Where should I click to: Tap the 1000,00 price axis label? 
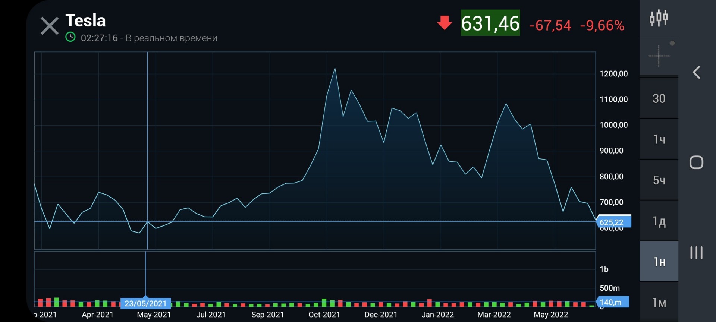[613, 125]
